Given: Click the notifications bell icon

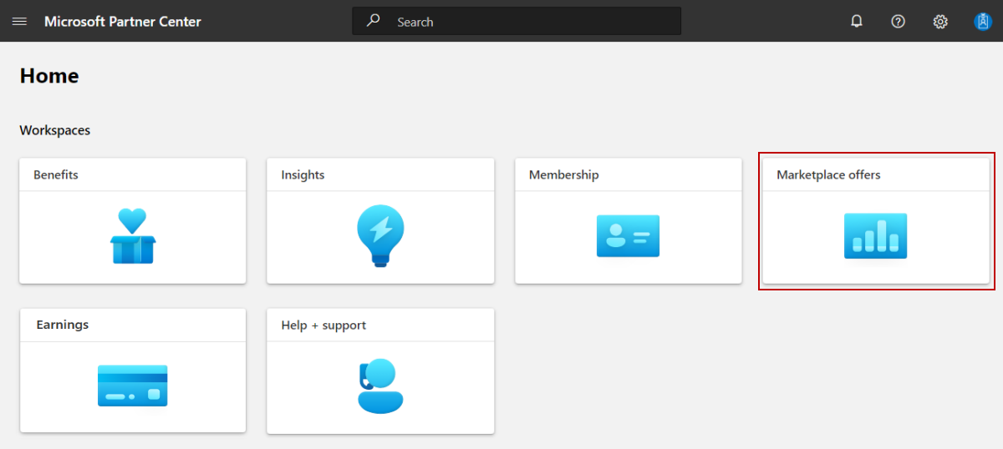Looking at the screenshot, I should coord(857,22).
